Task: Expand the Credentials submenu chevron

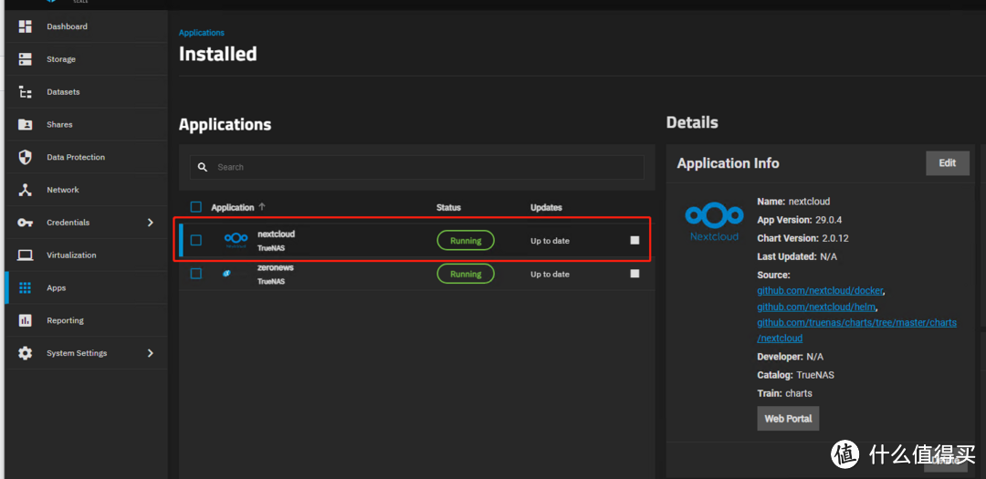Action: (151, 223)
